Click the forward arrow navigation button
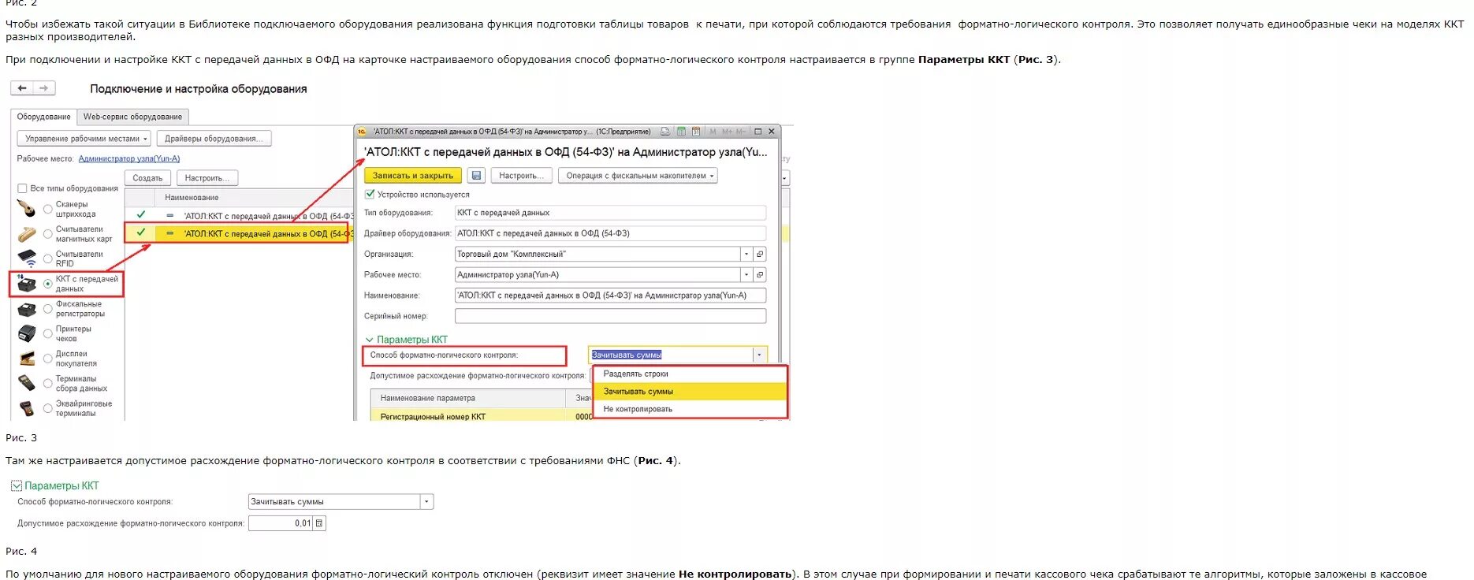1474x580 pixels. (x=44, y=88)
